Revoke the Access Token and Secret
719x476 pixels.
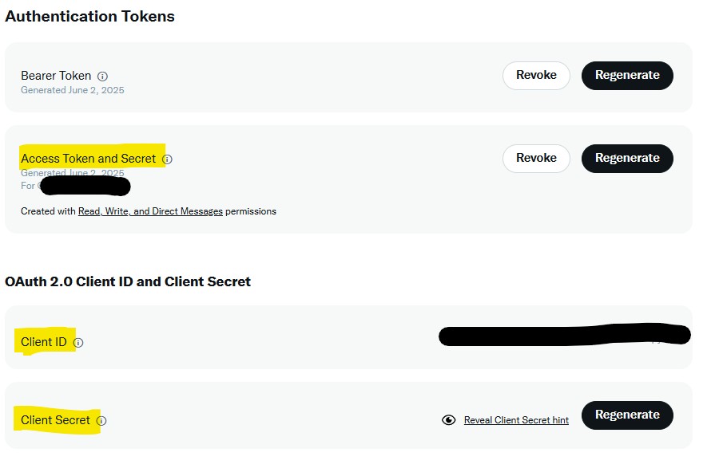[536, 159]
